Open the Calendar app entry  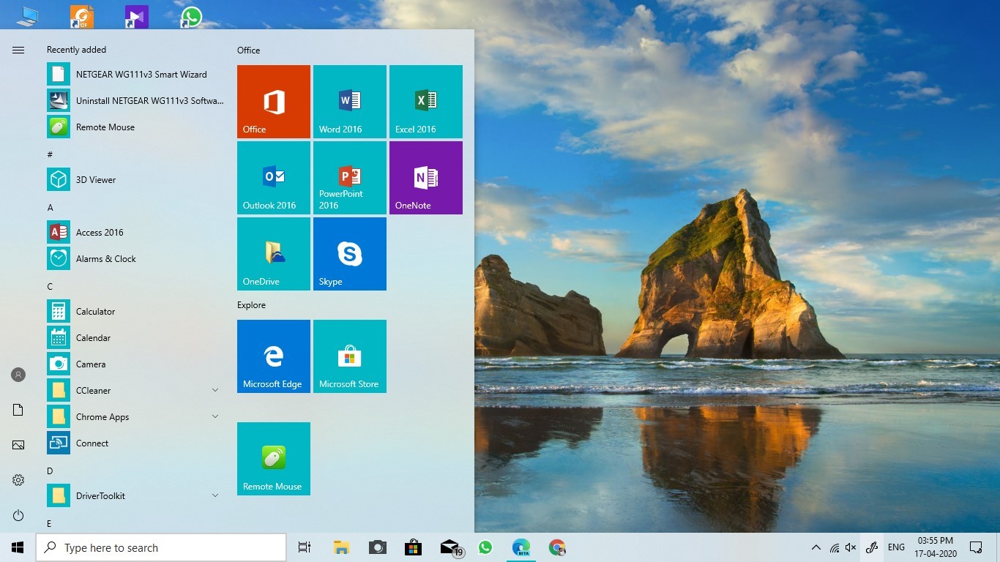[x=135, y=338]
